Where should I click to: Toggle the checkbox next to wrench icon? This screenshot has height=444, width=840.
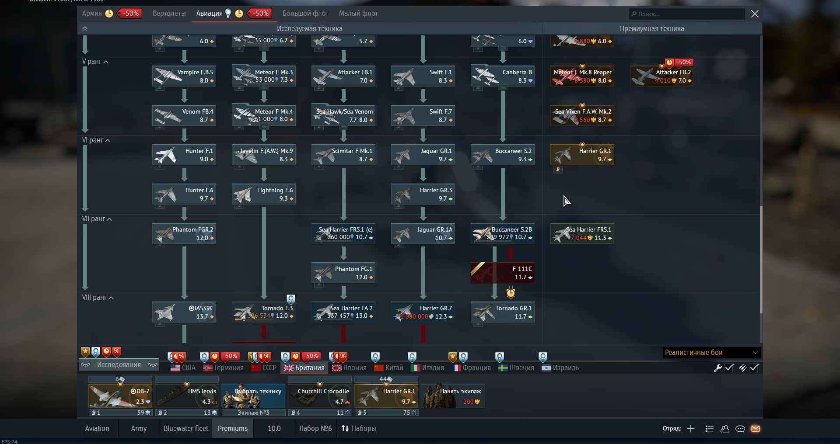(x=729, y=368)
